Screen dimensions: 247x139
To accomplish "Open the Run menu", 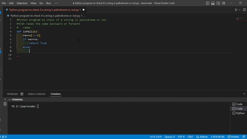I will (49, 3).
